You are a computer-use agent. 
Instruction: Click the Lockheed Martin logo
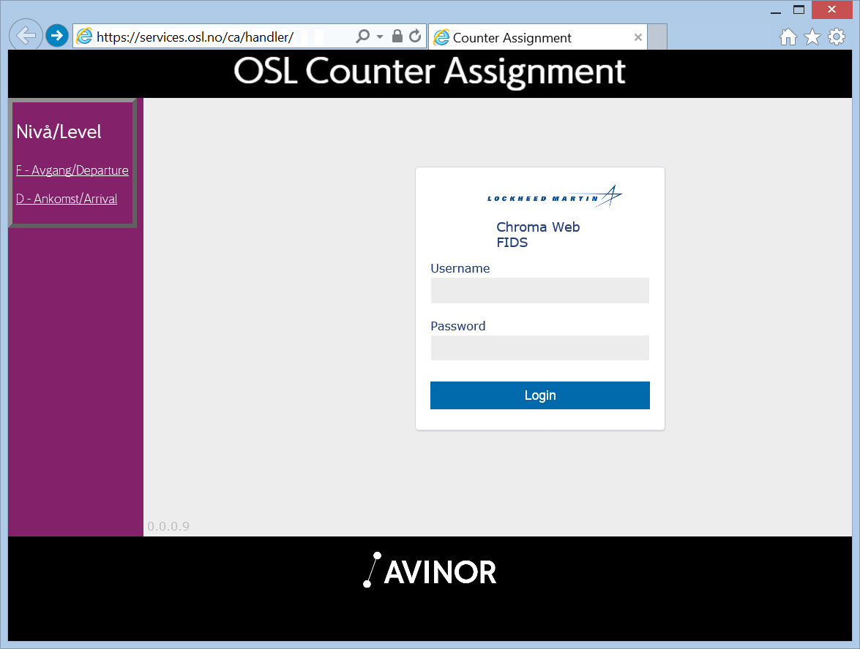tap(555, 196)
